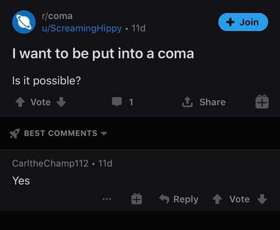Upvote the post with the up arrow
The height and width of the screenshot is (230, 280).
20,102
